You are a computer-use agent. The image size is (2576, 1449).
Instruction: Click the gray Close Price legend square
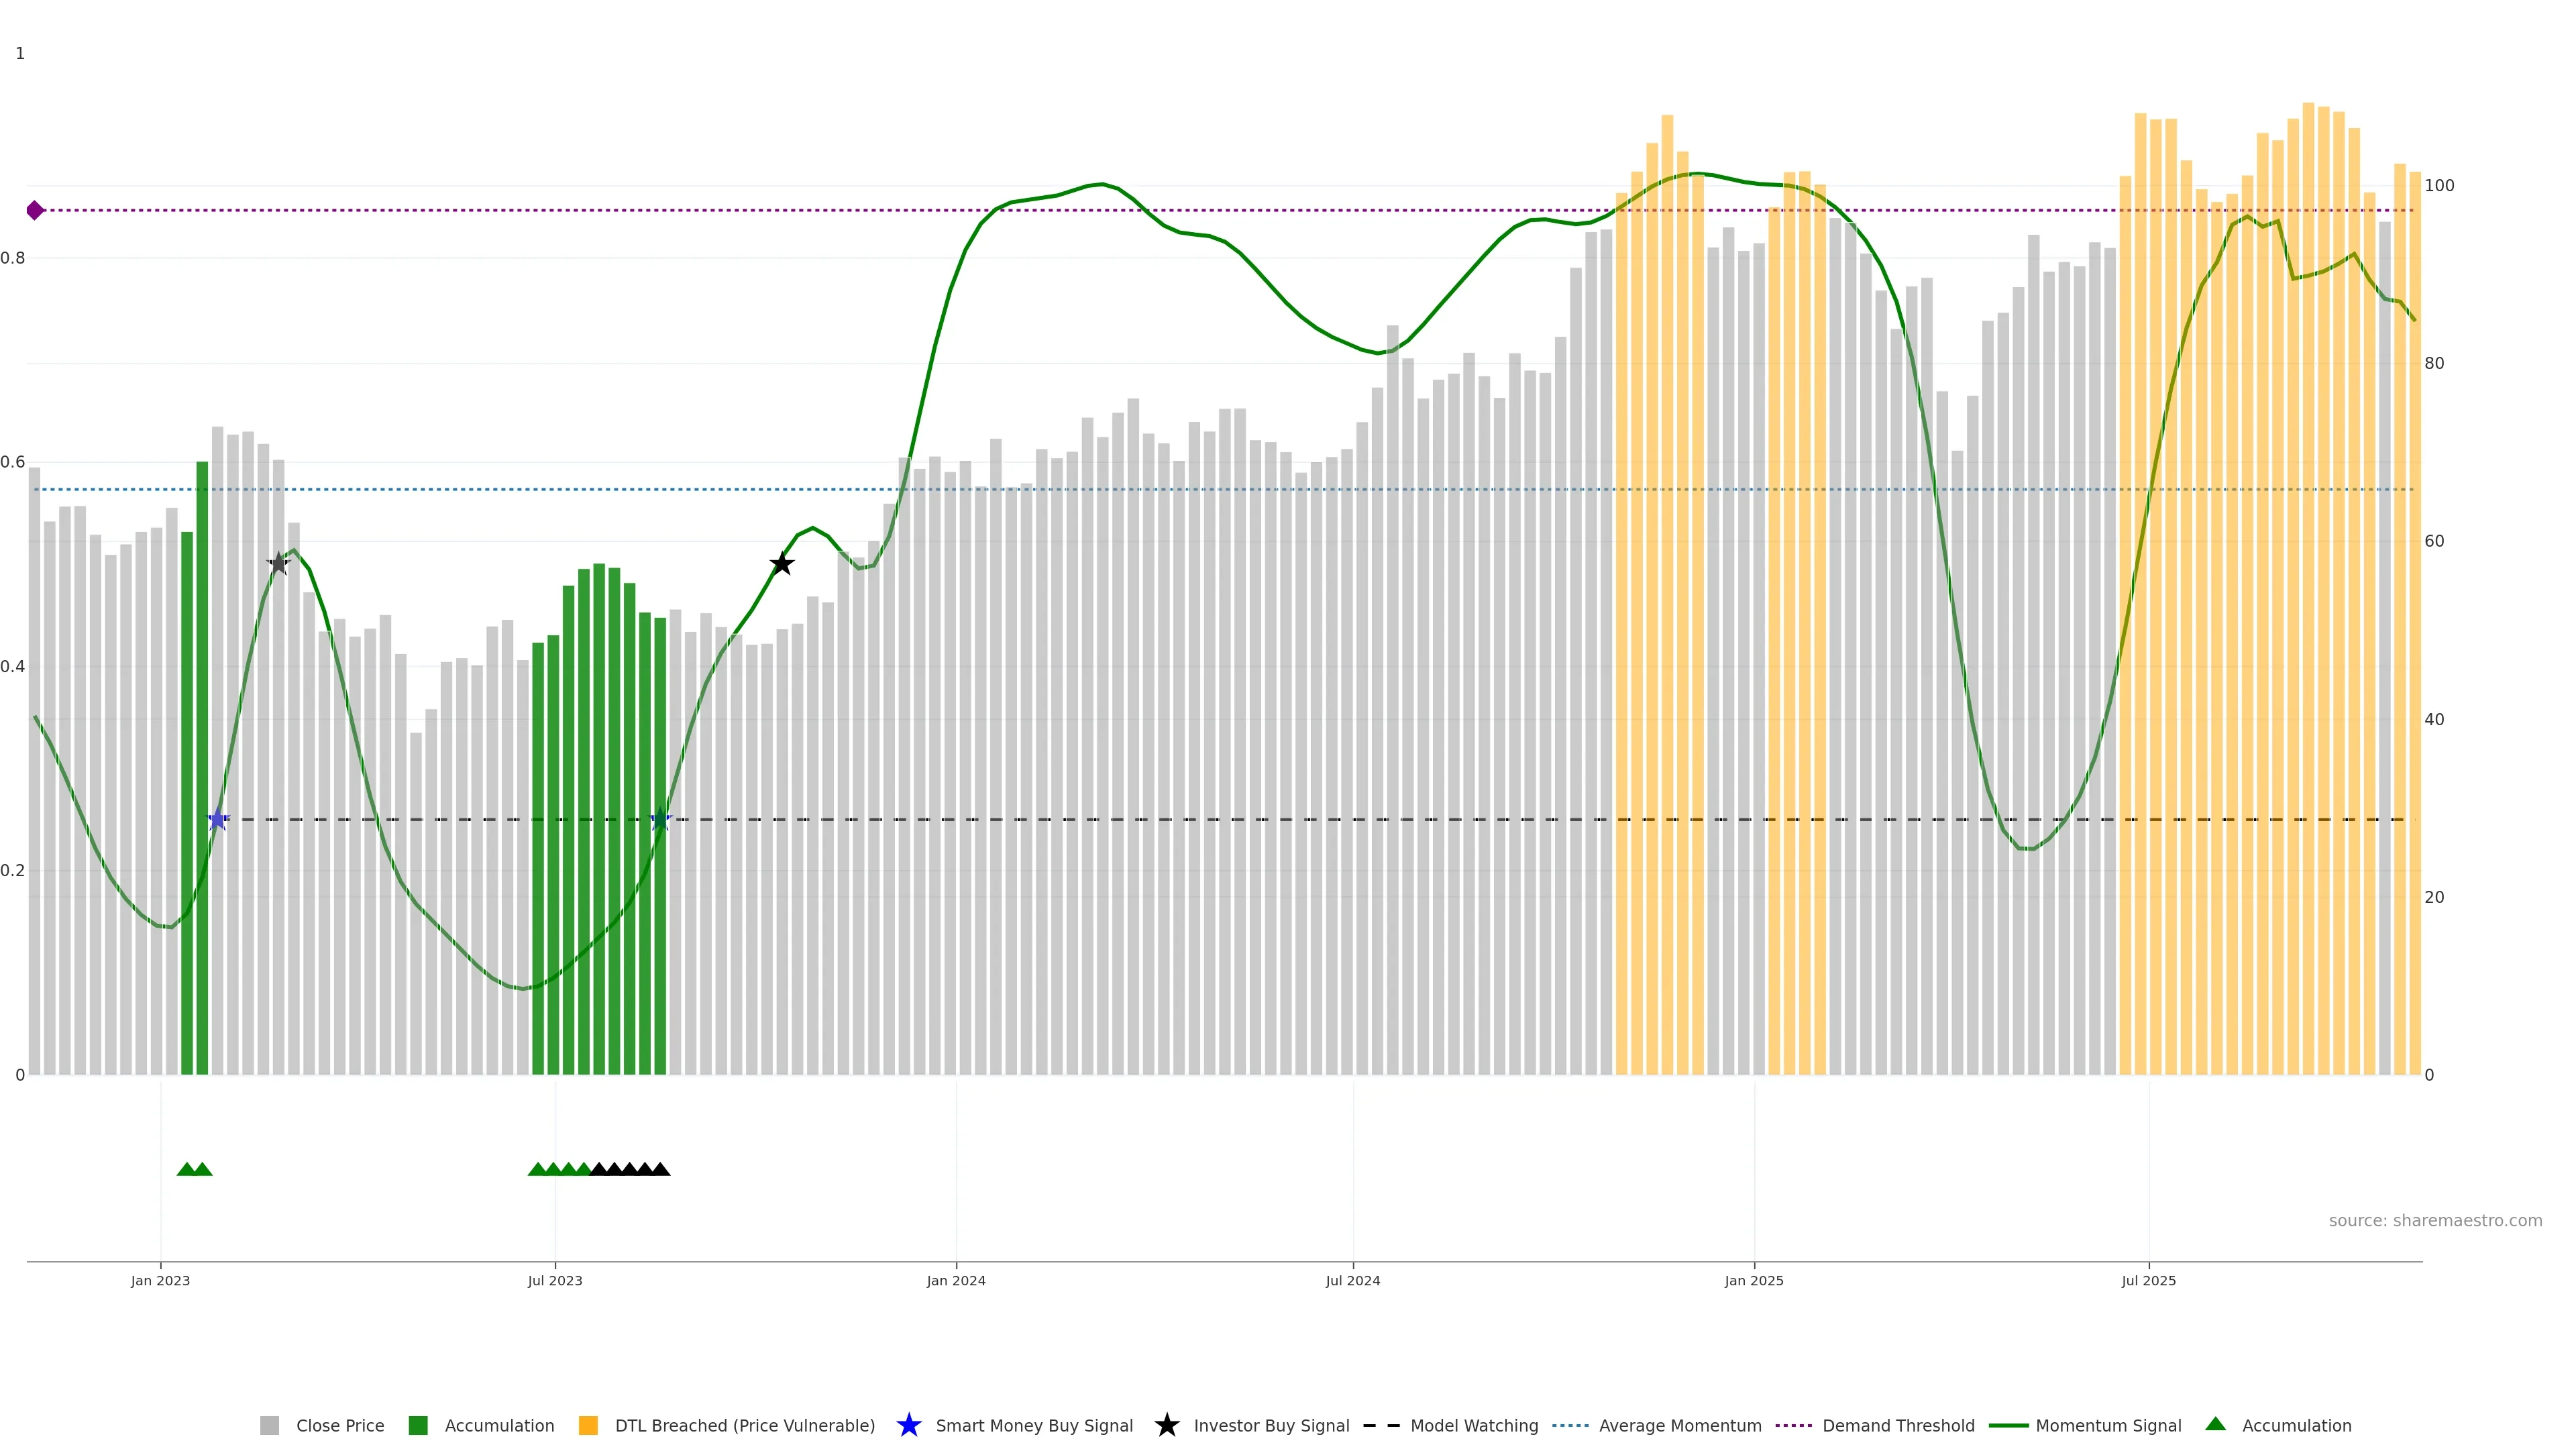point(269,1425)
